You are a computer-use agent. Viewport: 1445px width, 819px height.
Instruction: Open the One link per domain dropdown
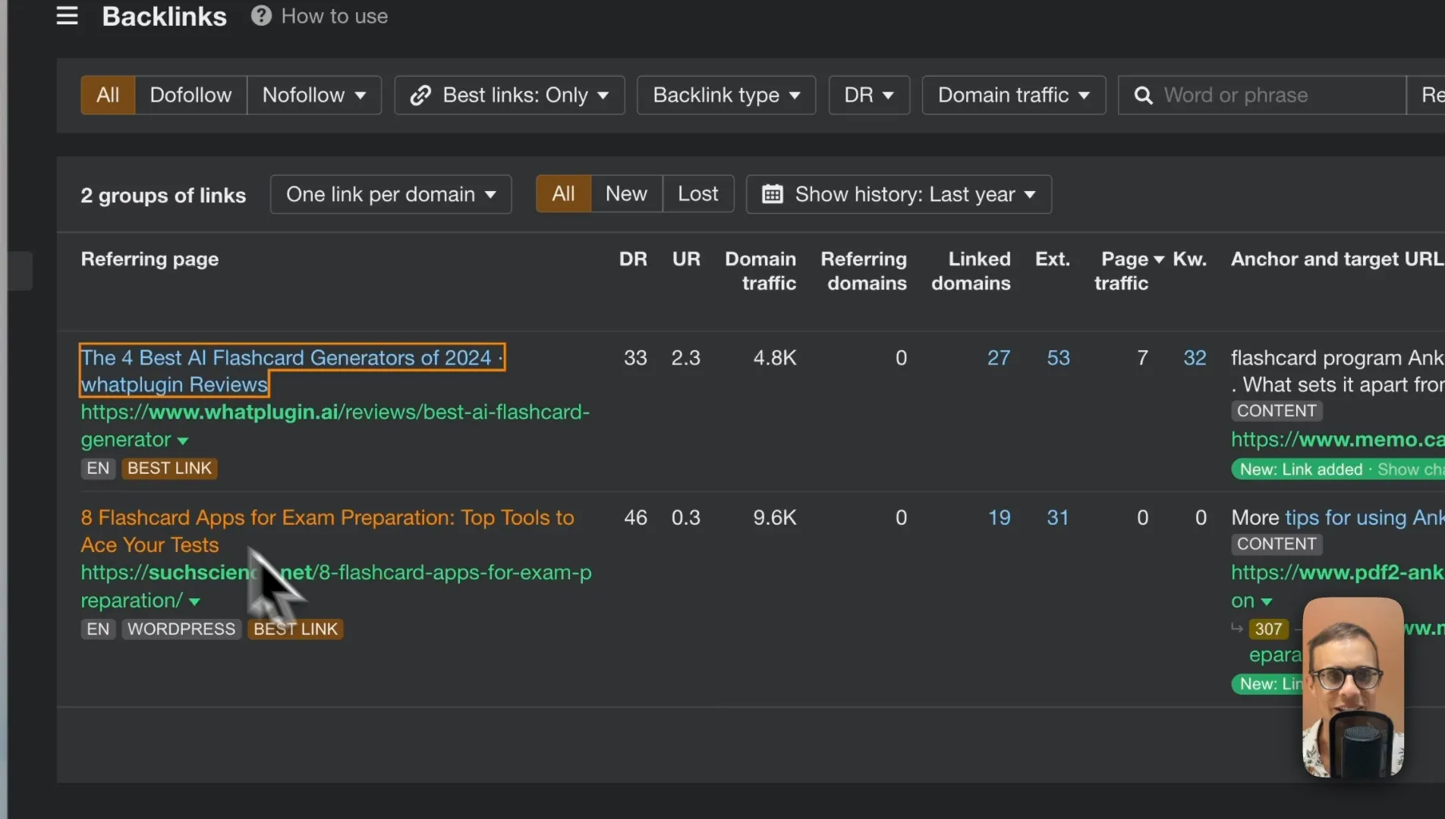391,194
